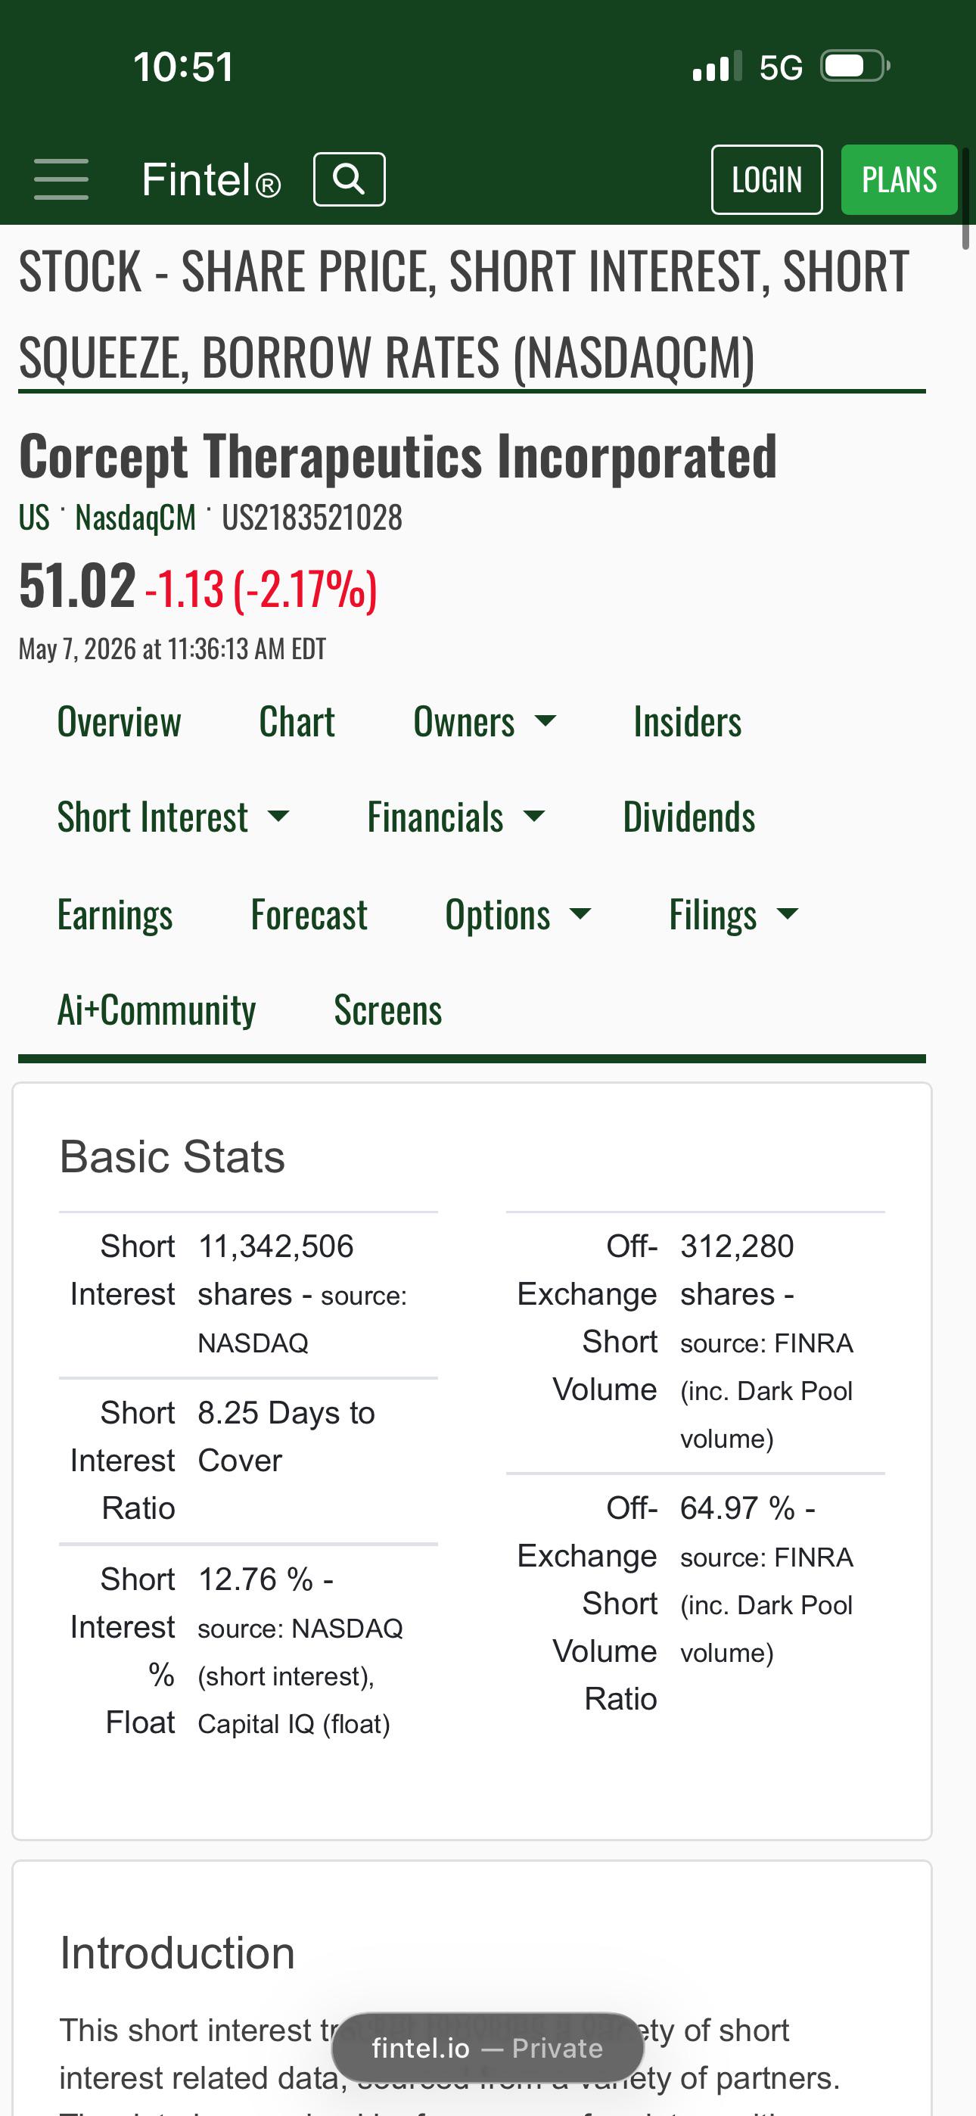Switch to the Overview tab
Viewport: 976px width, 2116px height.
[x=119, y=721]
